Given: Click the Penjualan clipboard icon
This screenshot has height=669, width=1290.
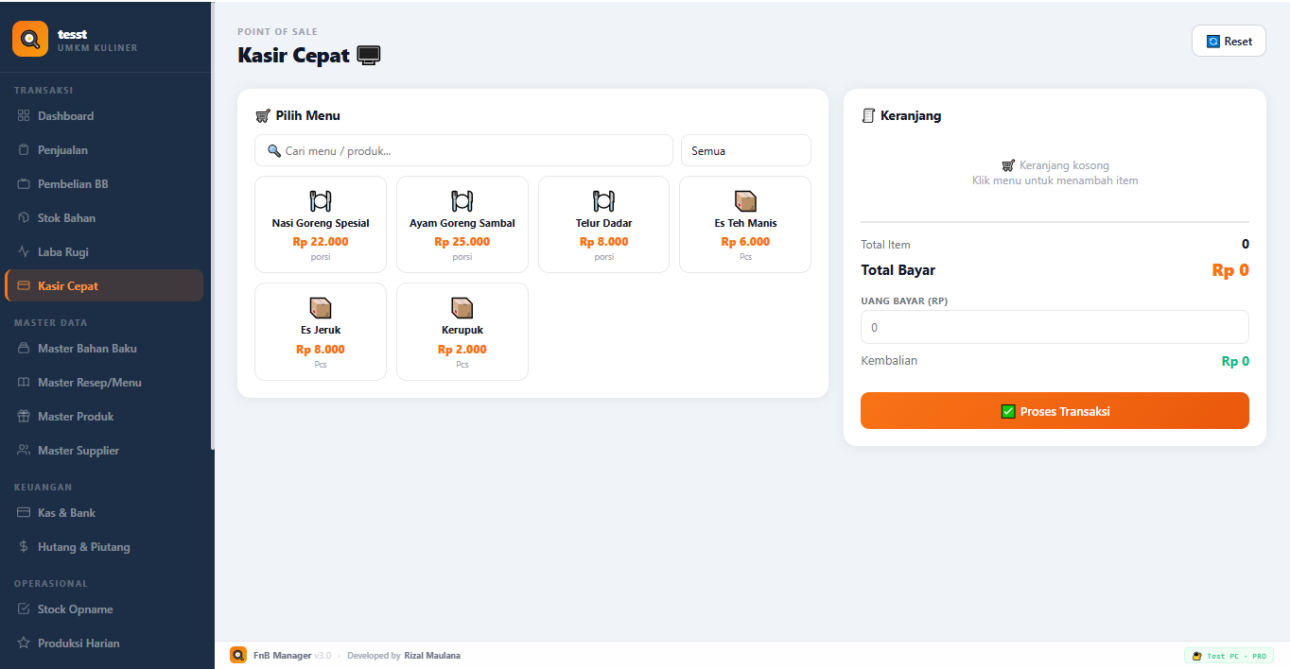Looking at the screenshot, I should (25, 149).
